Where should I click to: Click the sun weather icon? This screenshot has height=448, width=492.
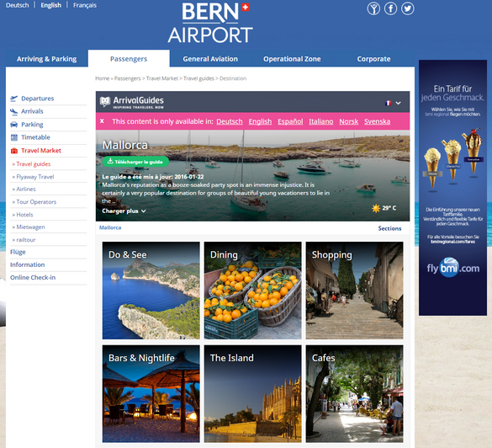tap(376, 208)
